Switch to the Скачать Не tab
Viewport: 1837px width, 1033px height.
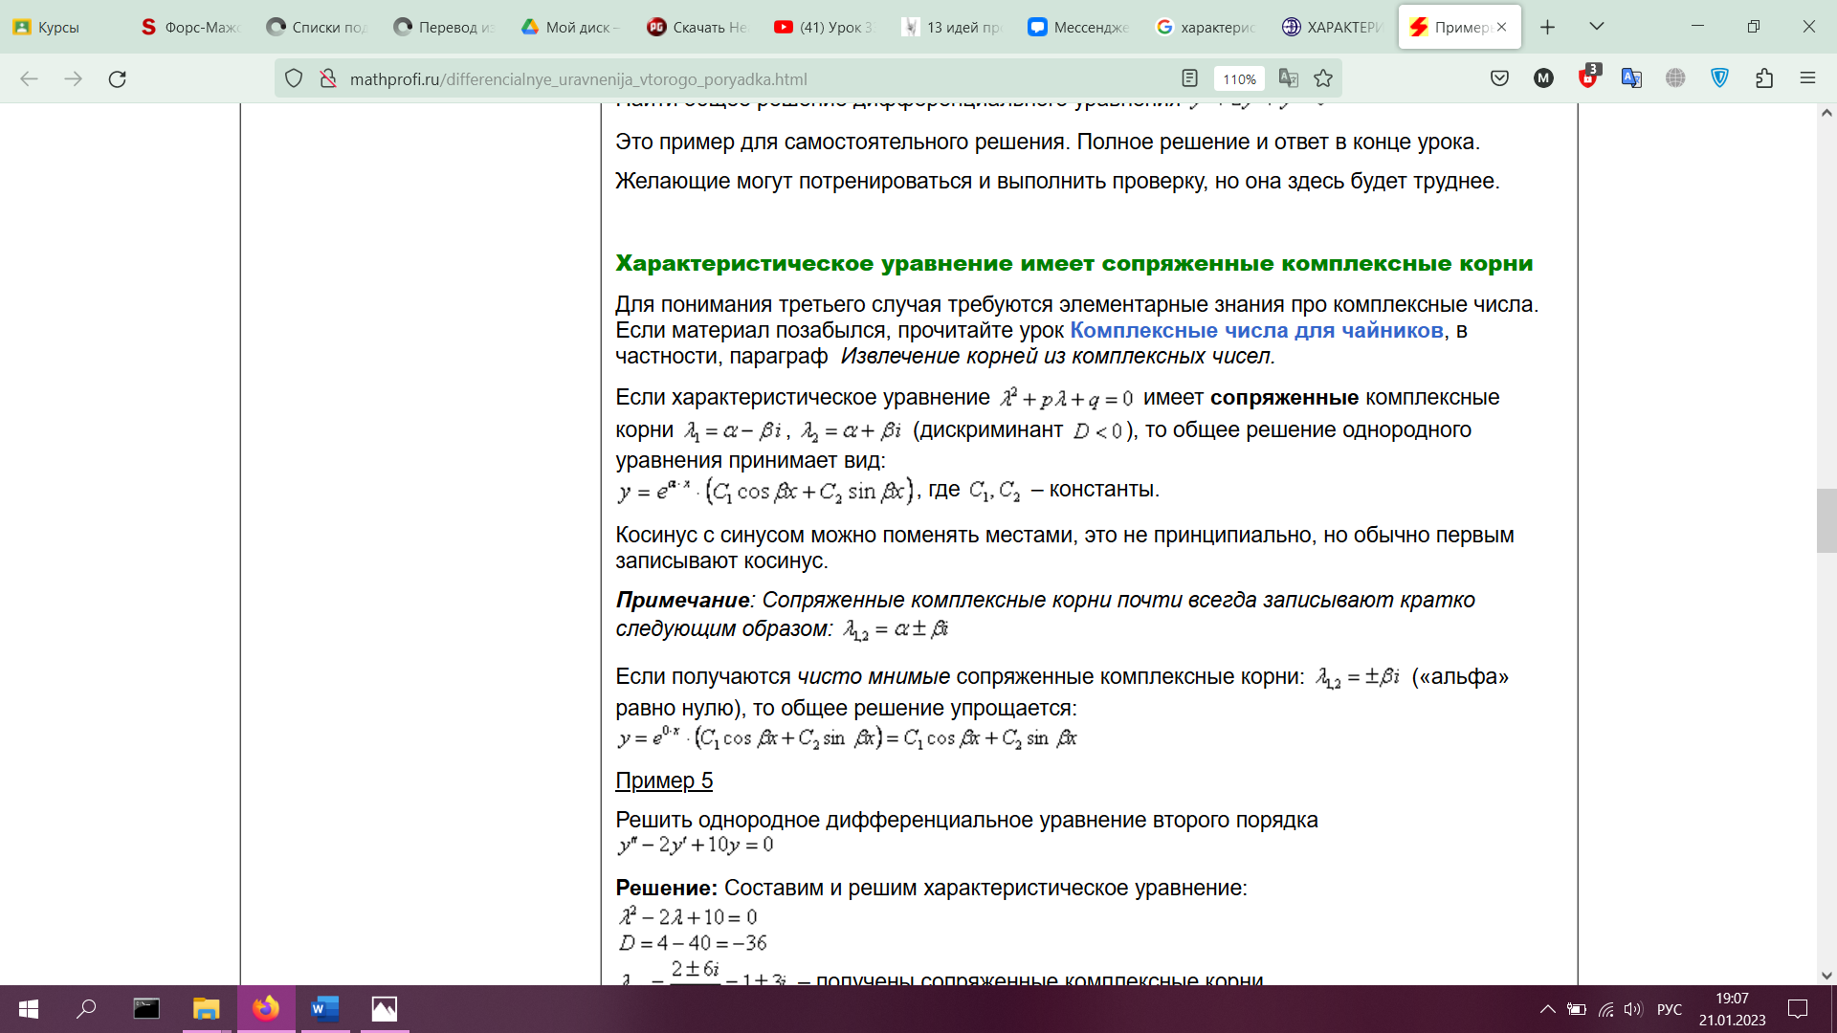(697, 27)
